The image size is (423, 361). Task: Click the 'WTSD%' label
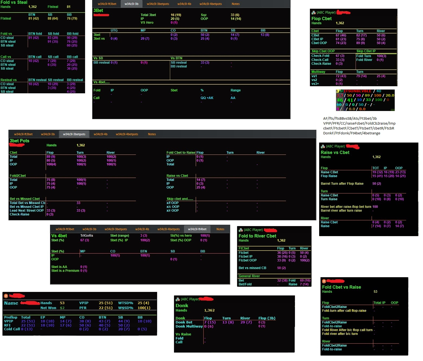click(x=126, y=303)
